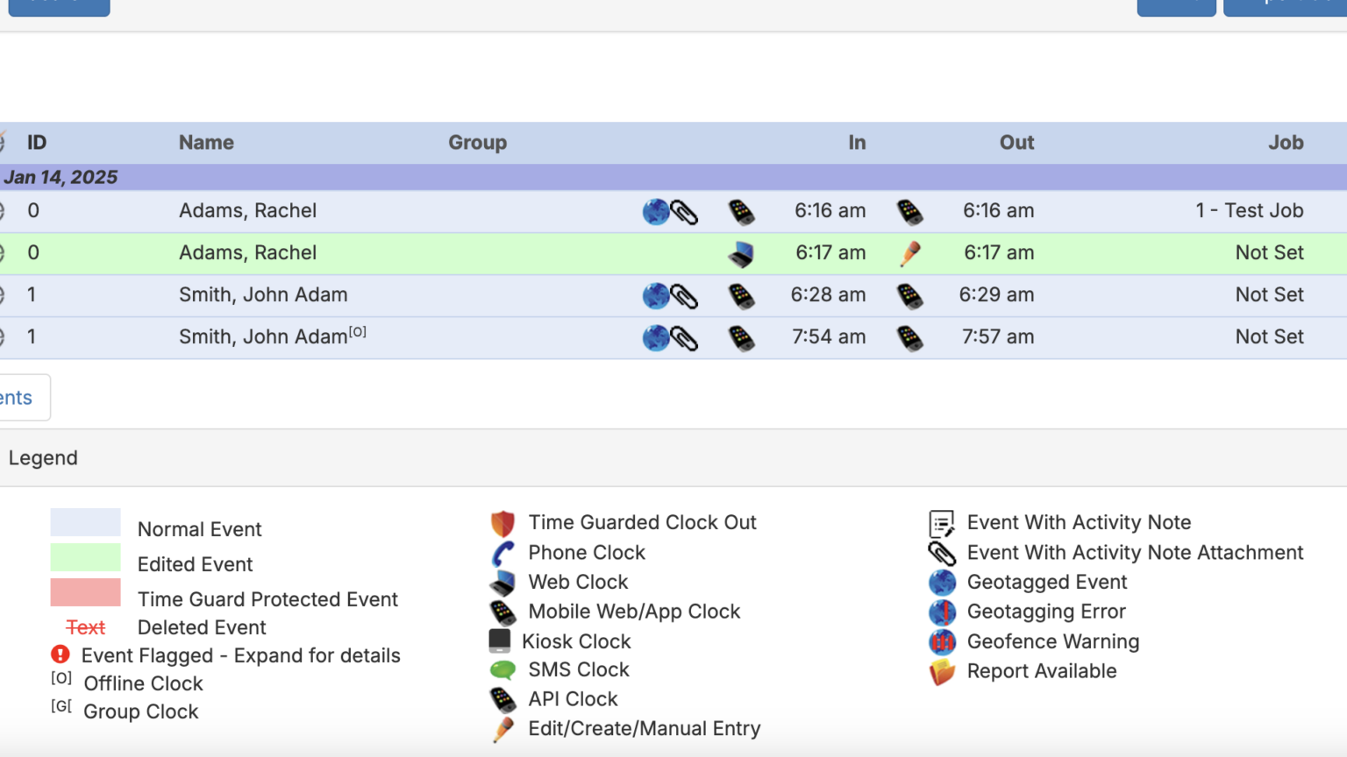Click the Time Guarded Clock Out shield icon
The width and height of the screenshot is (1347, 757).
point(502,523)
